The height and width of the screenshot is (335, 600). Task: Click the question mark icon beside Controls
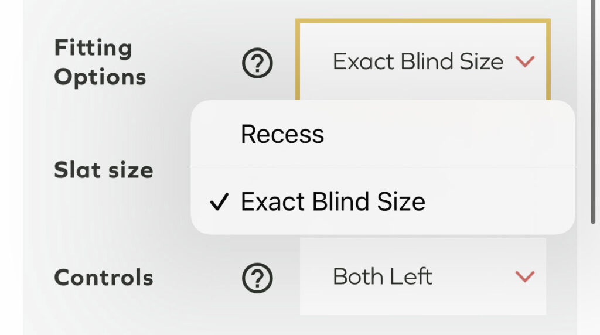[x=257, y=277]
